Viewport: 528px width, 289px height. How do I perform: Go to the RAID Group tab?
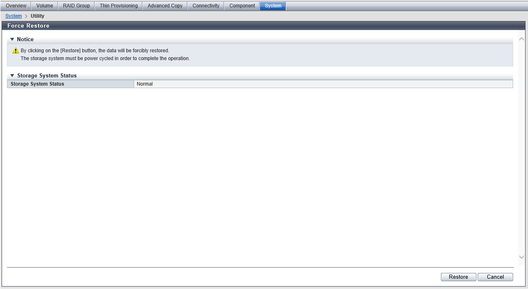coord(76,6)
